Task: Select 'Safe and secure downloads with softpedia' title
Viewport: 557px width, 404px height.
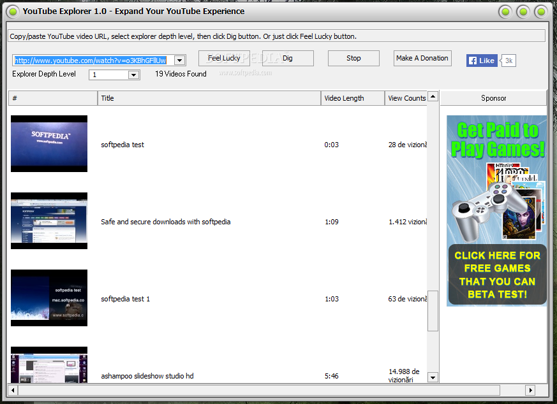Action: click(x=165, y=222)
